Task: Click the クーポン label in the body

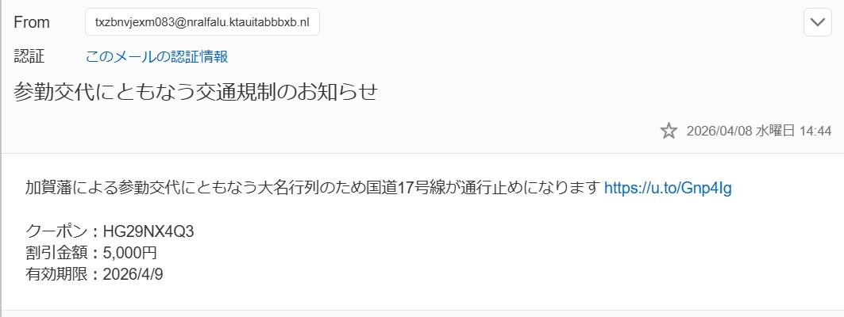Action: (x=58, y=231)
